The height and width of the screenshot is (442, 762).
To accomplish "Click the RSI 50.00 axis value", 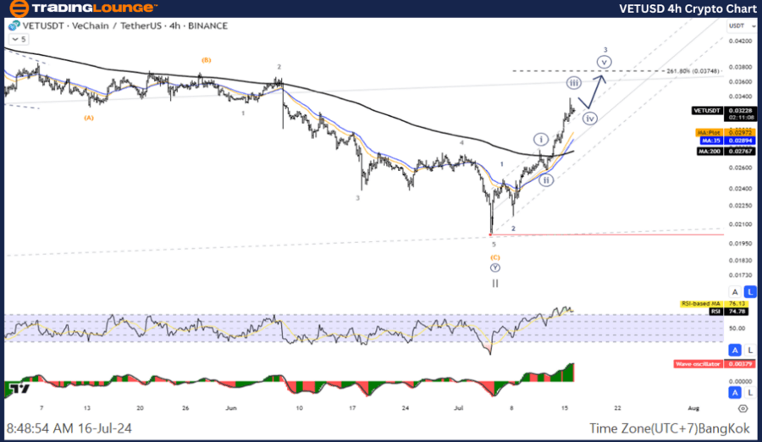I will (x=737, y=329).
